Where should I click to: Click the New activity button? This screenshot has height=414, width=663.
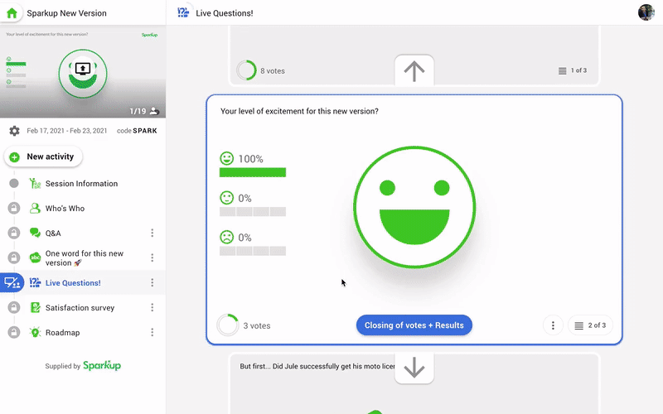tap(43, 156)
